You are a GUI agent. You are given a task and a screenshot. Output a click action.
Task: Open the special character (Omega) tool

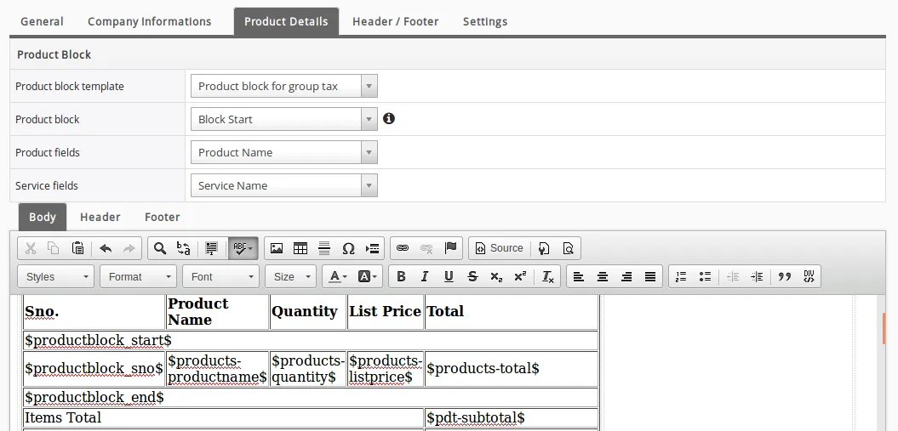click(x=348, y=248)
